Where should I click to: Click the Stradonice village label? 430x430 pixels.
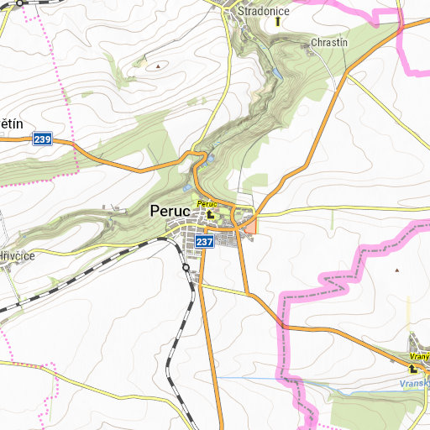[x=264, y=11]
